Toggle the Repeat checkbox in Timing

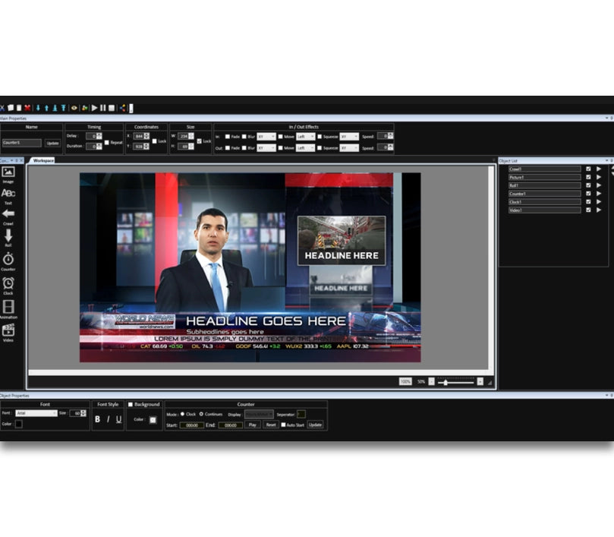(107, 142)
